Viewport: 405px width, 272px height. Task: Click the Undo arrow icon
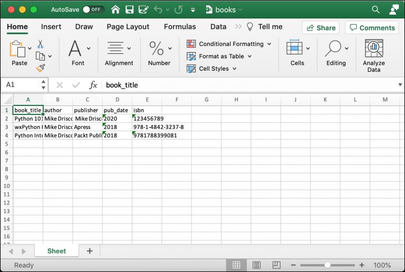click(158, 9)
